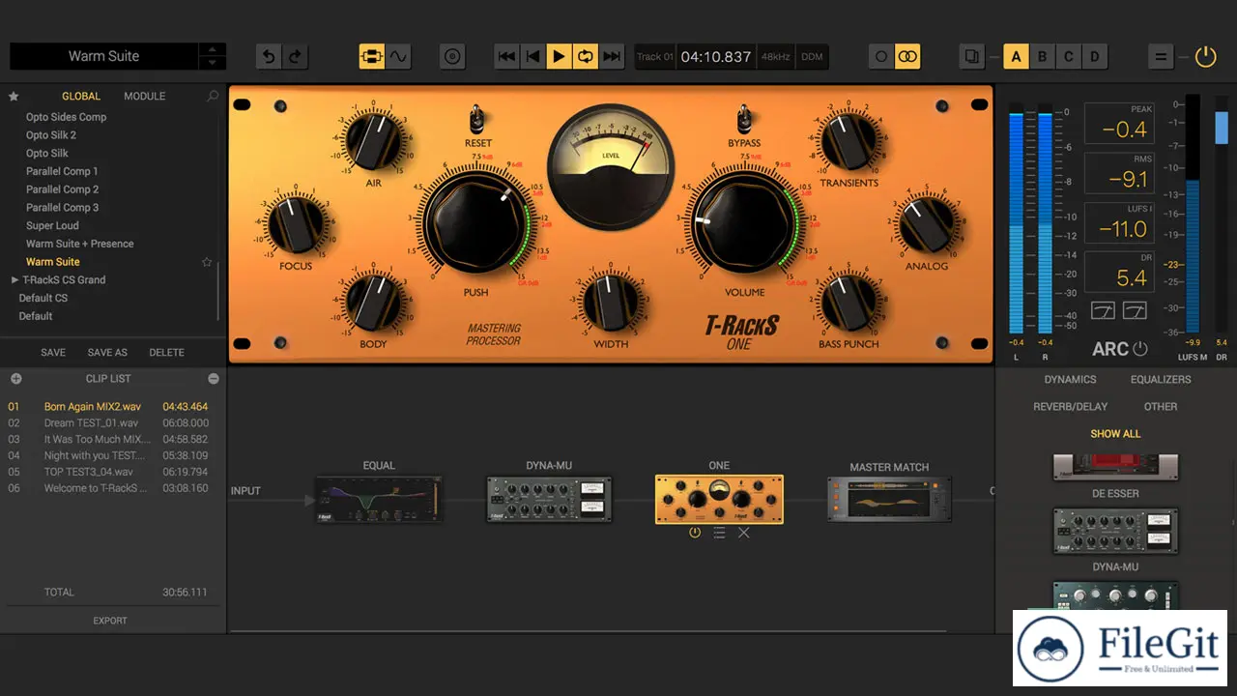Select the DYNA-MU module in chain
Viewport: 1237px width, 696px height.
pos(549,499)
